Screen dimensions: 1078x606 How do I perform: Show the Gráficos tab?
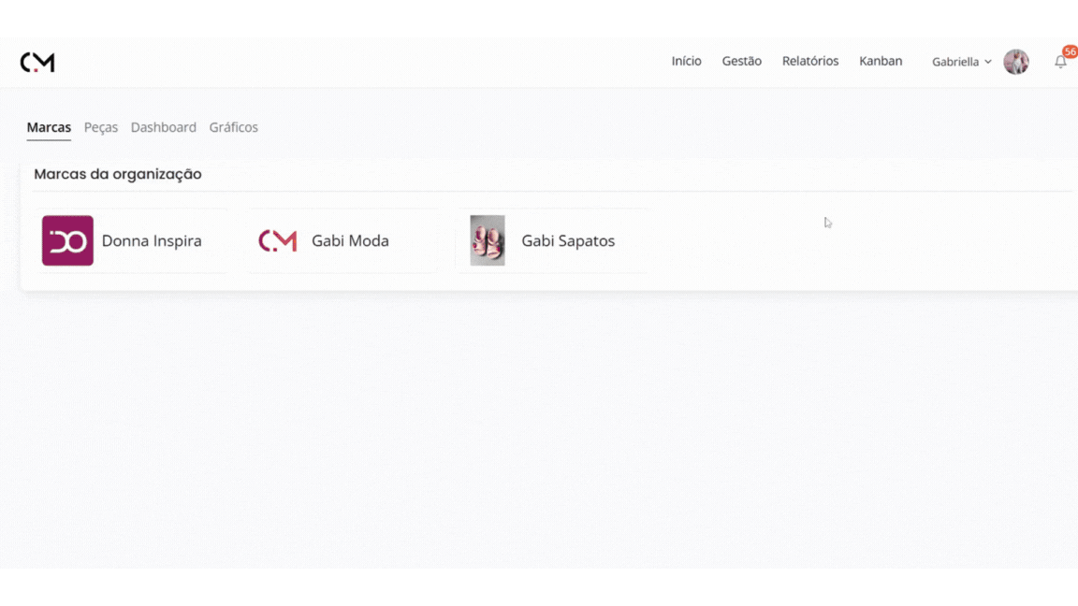(x=234, y=127)
